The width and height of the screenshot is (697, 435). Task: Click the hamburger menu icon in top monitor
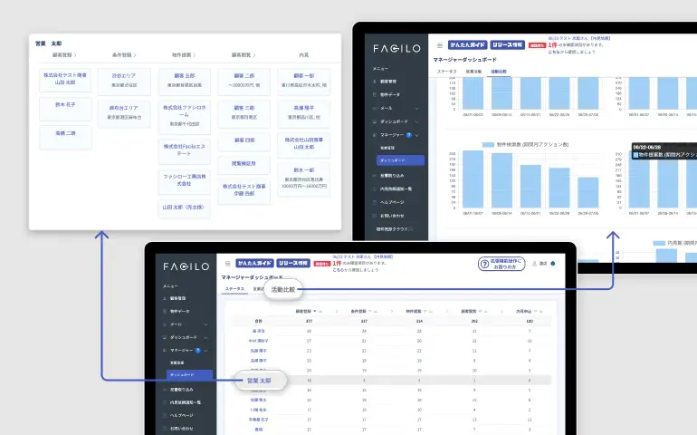click(440, 44)
